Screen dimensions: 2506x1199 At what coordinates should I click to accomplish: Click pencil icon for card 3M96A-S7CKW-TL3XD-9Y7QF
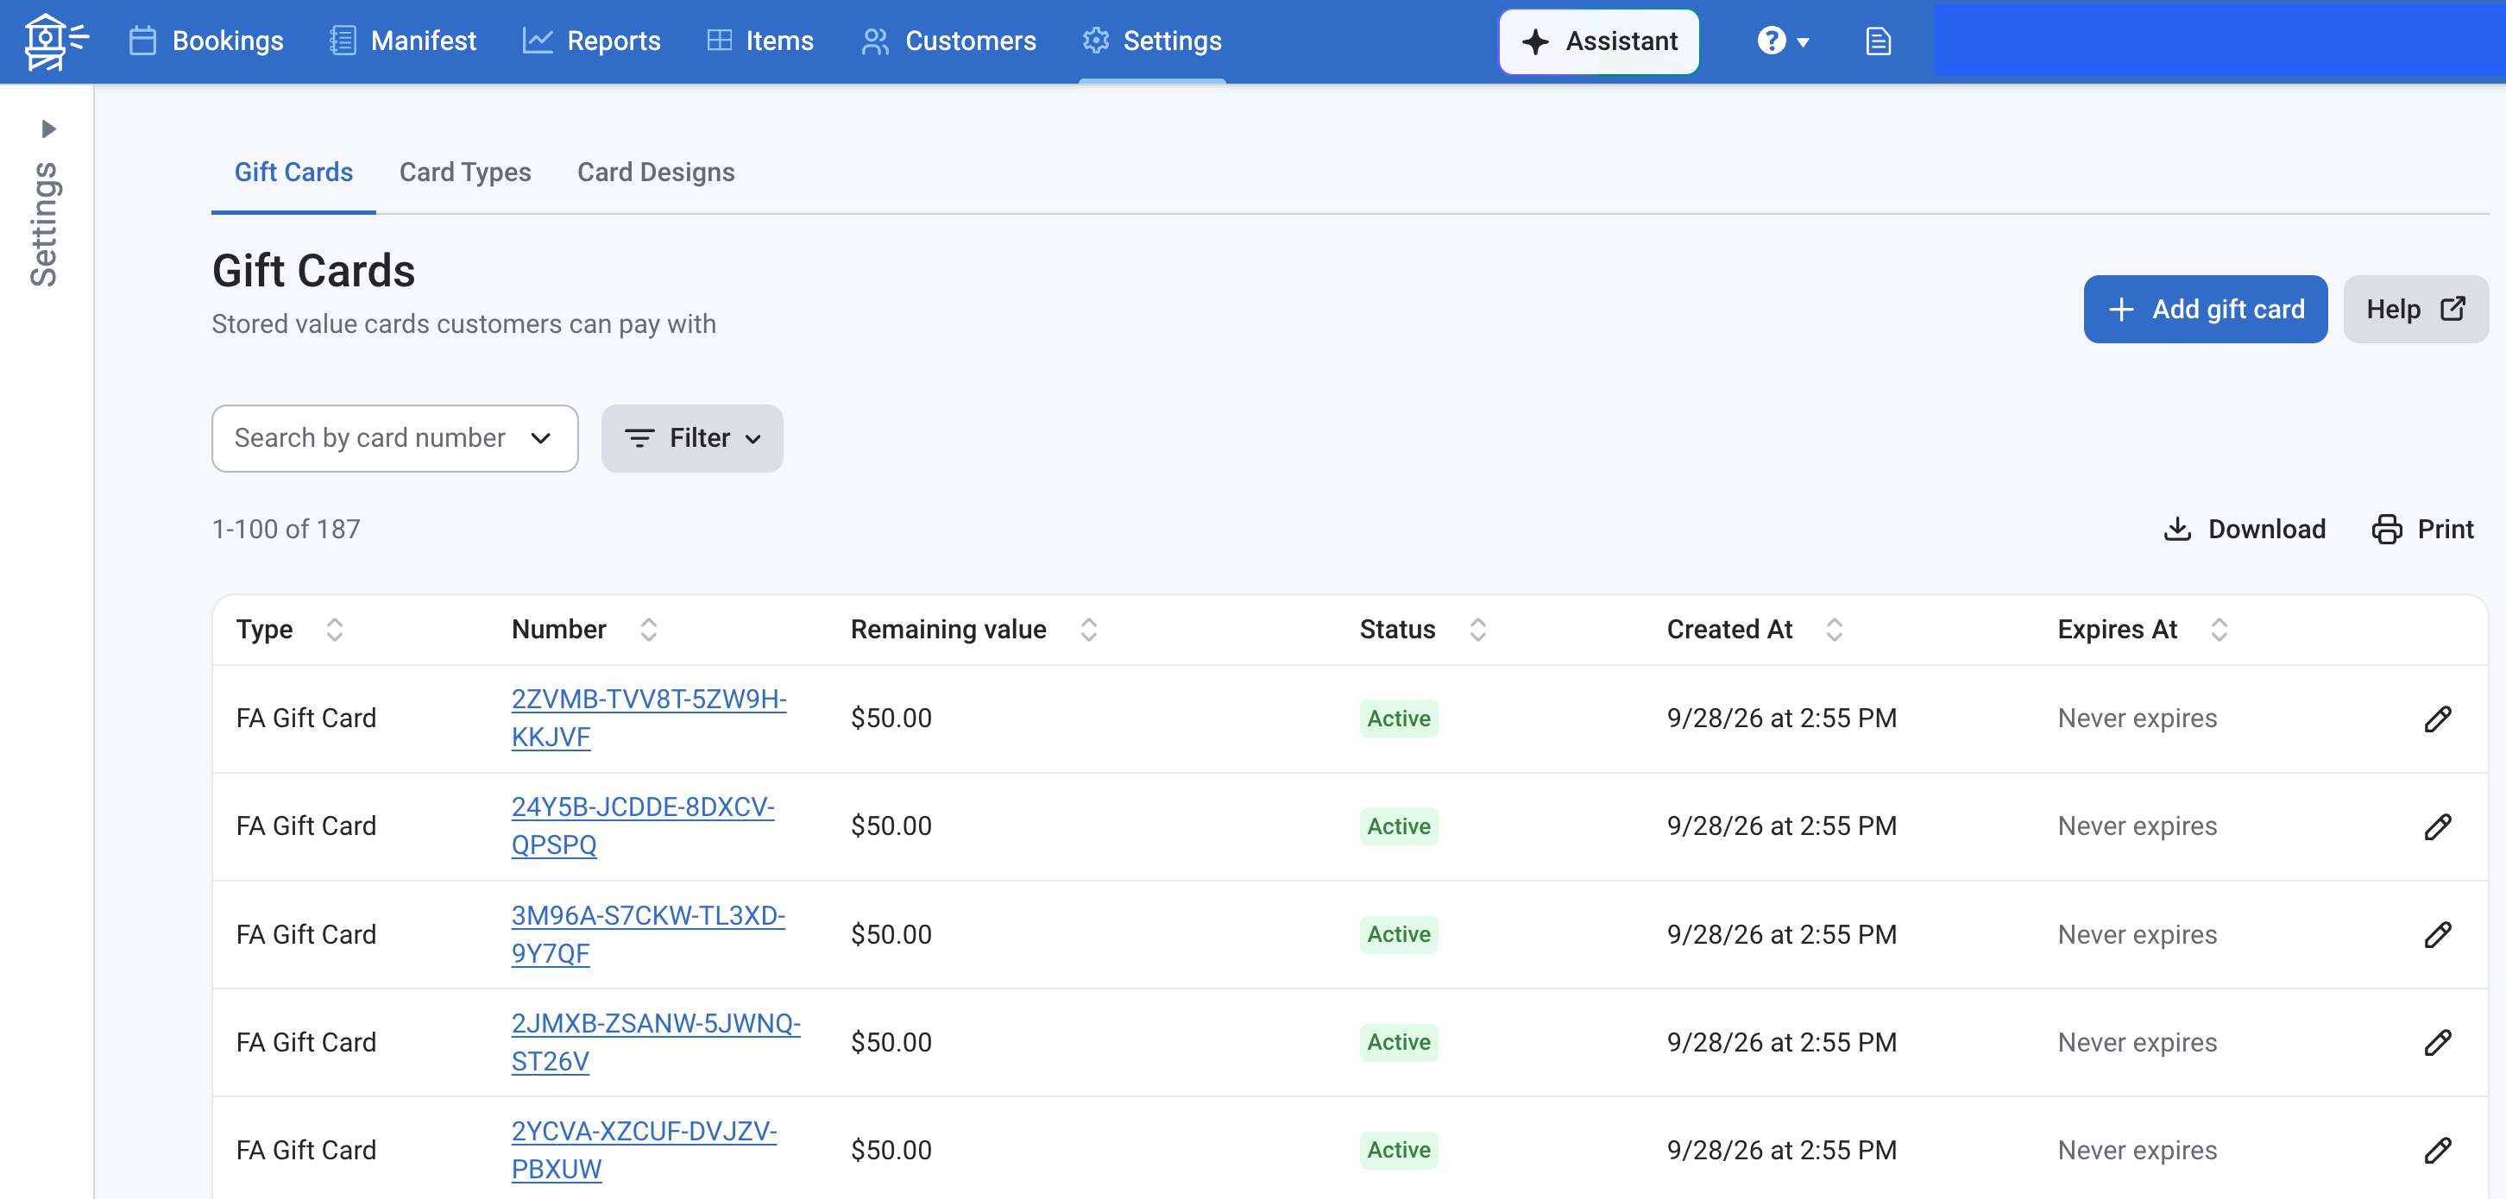2437,934
